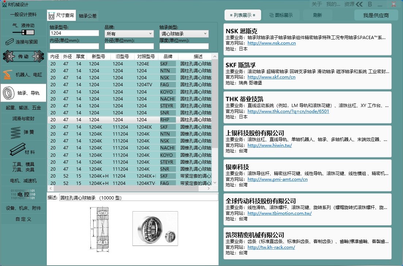The image size is (403, 266).
Task: Click the B icon in title bar
Action: point(370,4)
